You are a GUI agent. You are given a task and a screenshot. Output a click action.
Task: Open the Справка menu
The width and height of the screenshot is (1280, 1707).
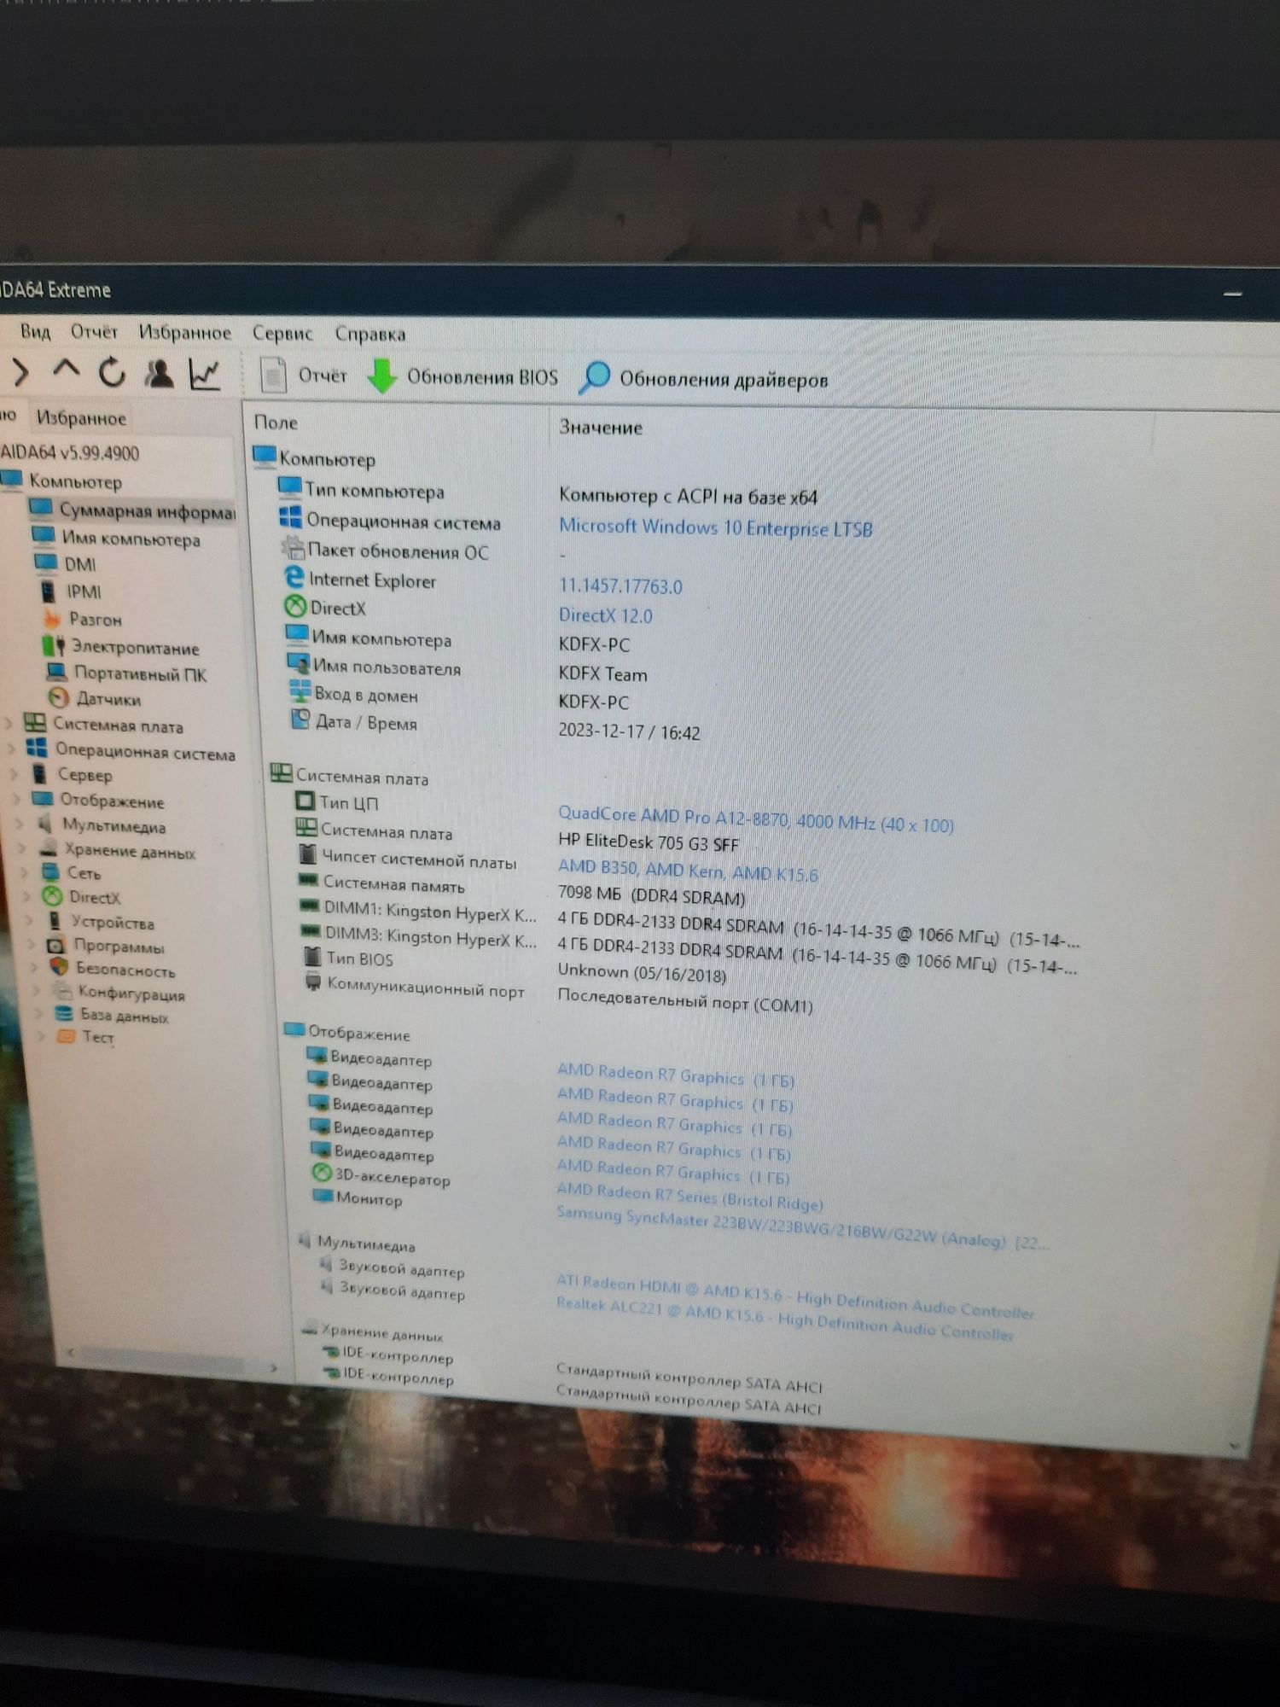(x=370, y=334)
